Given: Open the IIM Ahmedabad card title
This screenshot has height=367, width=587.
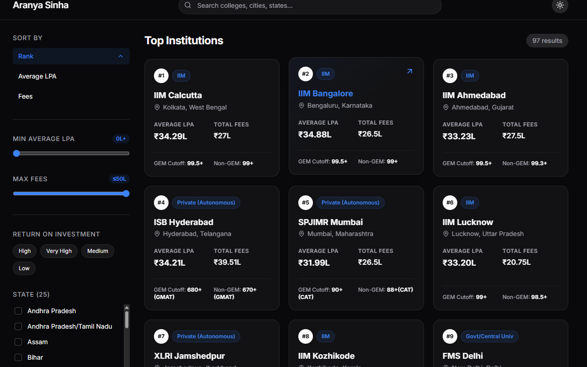Looking at the screenshot, I should (x=474, y=95).
